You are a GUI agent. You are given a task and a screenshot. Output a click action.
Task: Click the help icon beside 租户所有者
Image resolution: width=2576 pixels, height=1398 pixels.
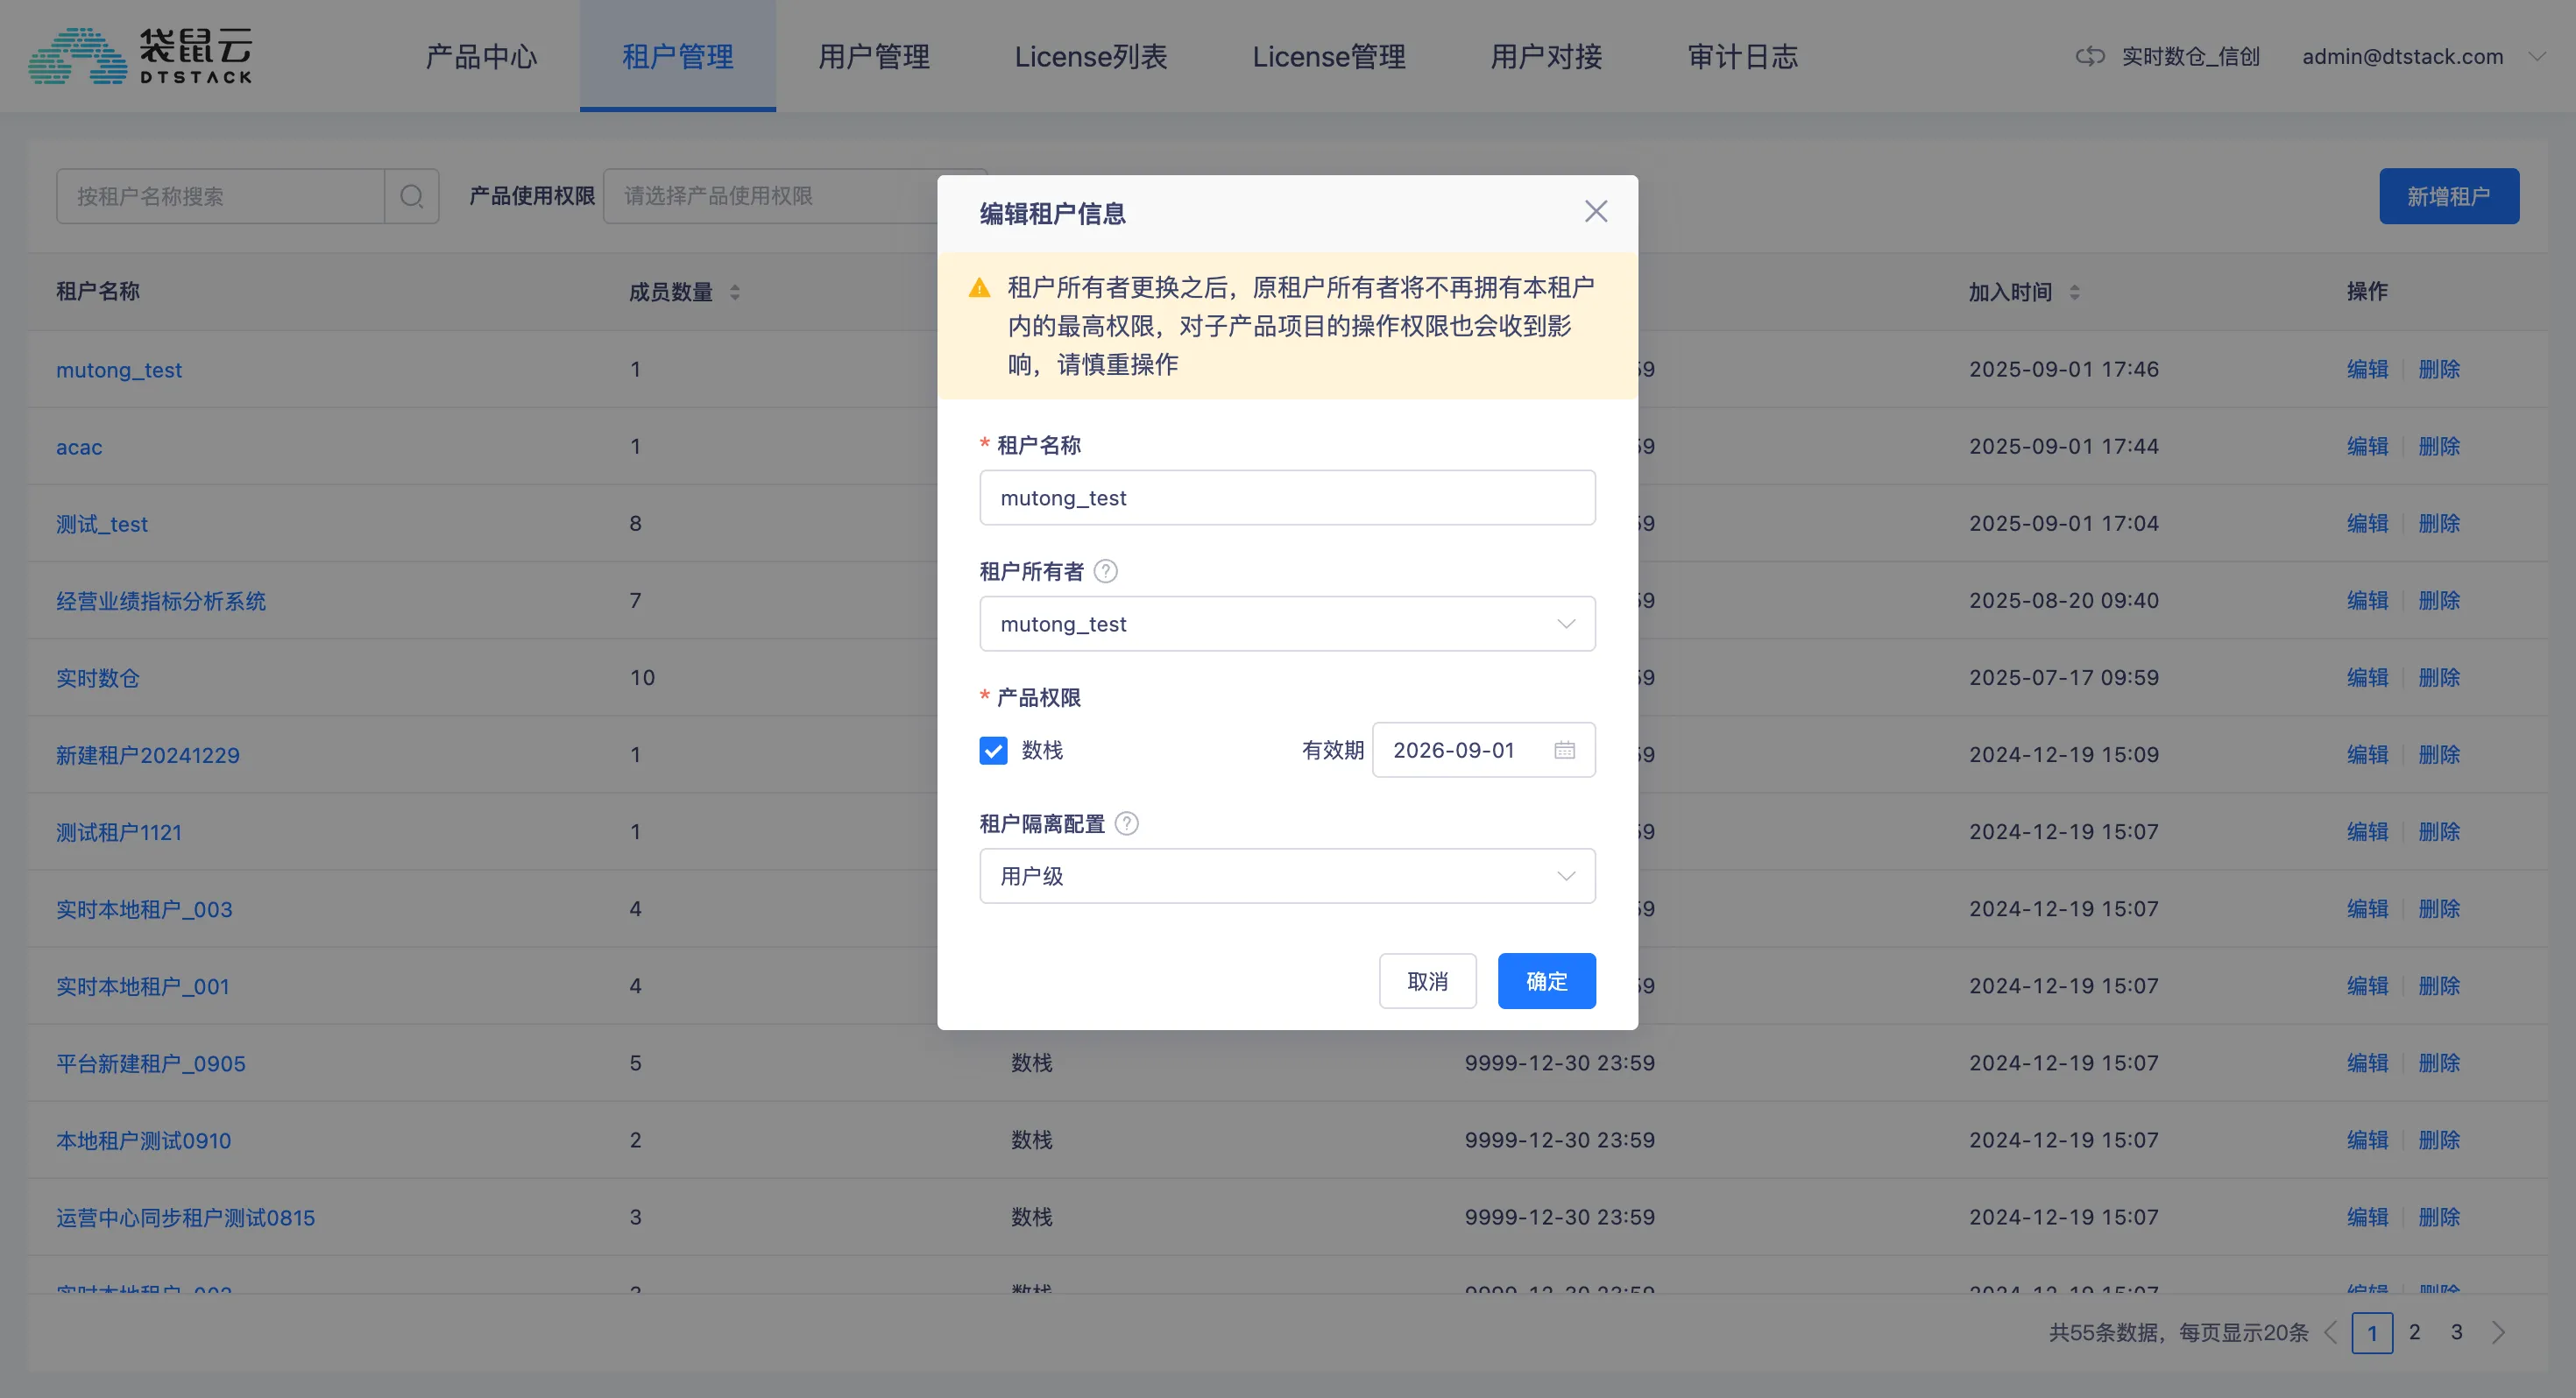1105,571
